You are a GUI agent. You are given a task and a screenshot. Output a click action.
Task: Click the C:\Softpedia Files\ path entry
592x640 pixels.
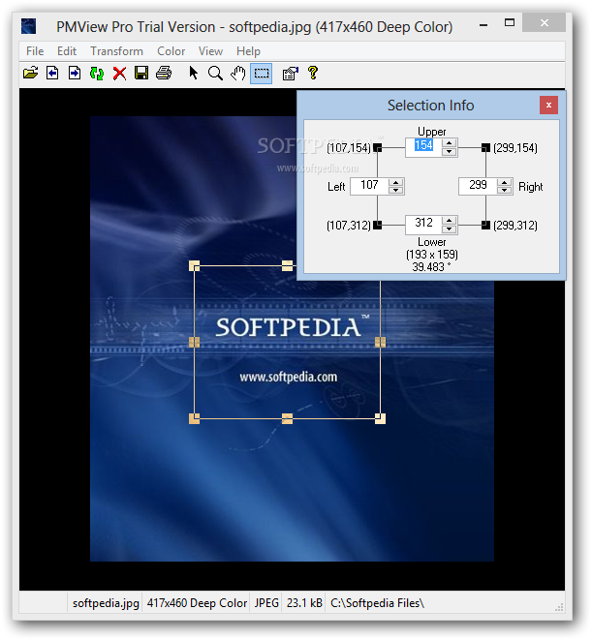point(378,603)
